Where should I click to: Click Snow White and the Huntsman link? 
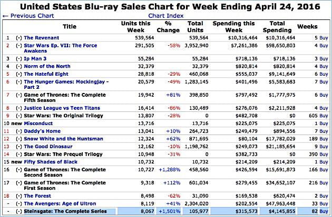[x=63, y=138]
